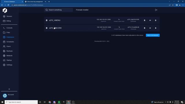This screenshot has height=104, width=185.
Task: Click the logout icon at top right
Action: pos(156,10)
